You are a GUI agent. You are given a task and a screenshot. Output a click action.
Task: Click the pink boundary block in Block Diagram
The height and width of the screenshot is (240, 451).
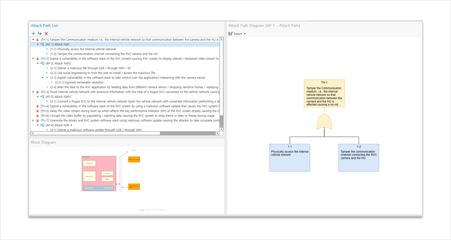99,173
